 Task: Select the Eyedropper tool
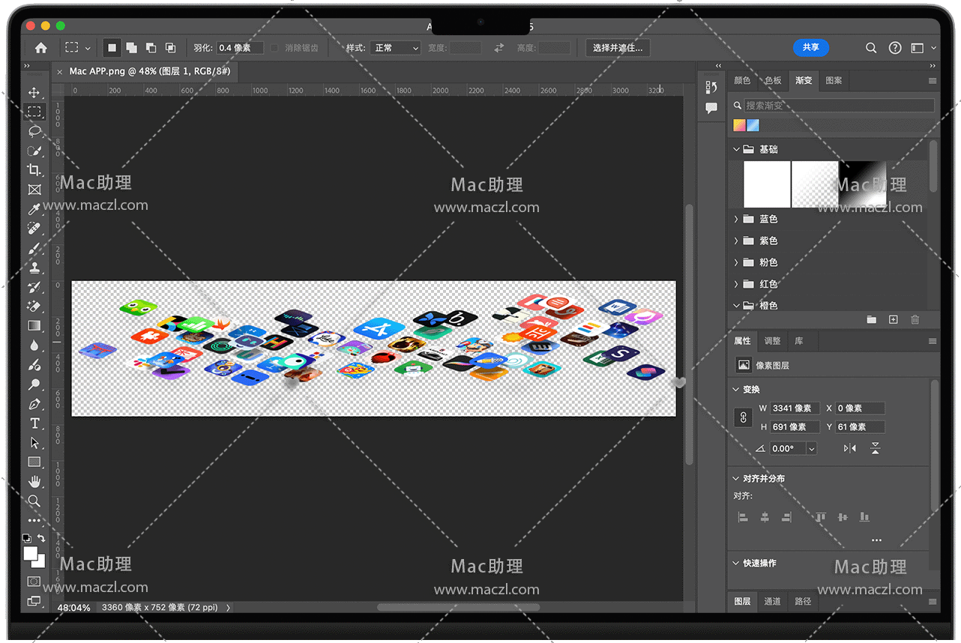click(34, 209)
